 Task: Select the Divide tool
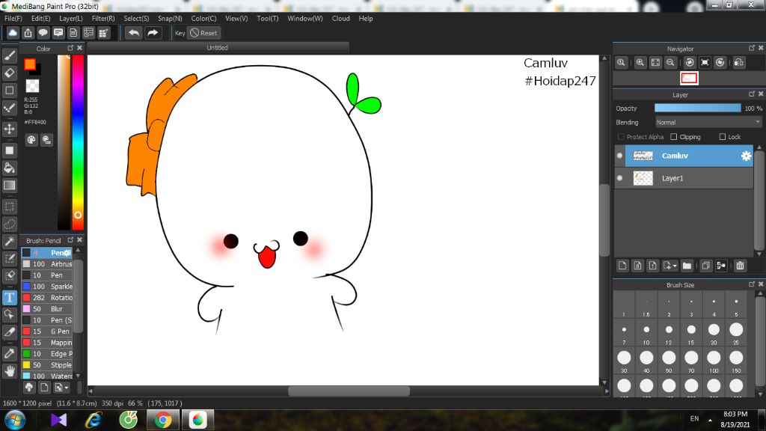point(9,331)
